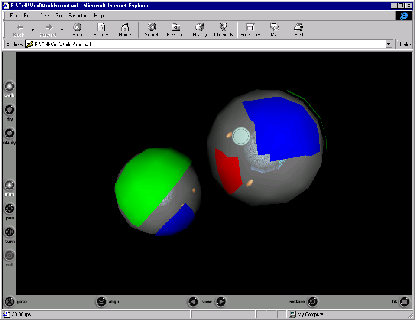The height and width of the screenshot is (320, 415).
Task: Click the Refresh toolbar button
Action: point(101,30)
